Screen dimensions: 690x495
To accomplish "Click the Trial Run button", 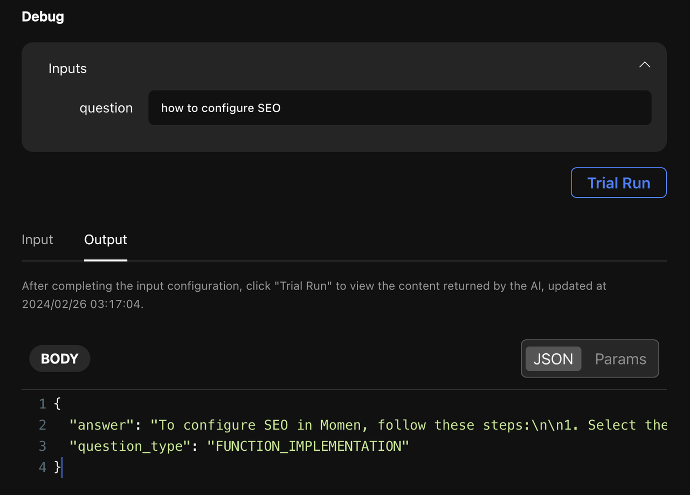I will pyautogui.click(x=618, y=183).
